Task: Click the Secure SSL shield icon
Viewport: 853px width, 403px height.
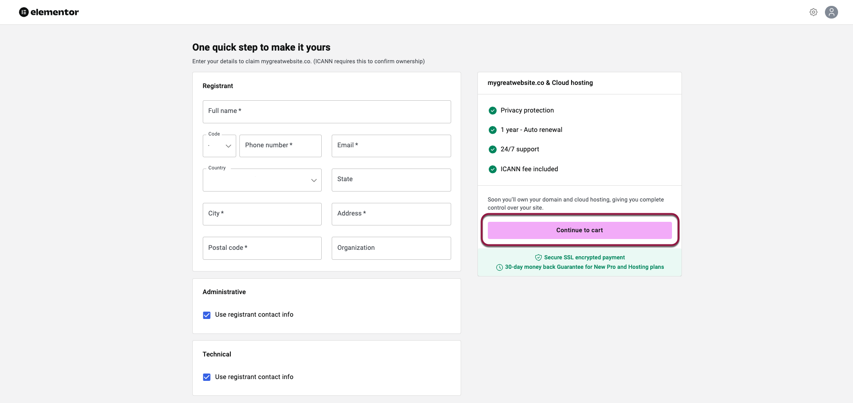Action: tap(538, 258)
